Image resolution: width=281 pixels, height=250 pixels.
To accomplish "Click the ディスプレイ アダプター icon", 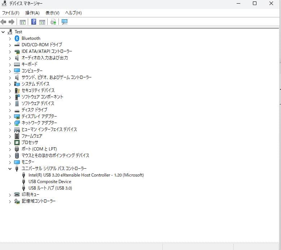I will [x=17, y=116].
